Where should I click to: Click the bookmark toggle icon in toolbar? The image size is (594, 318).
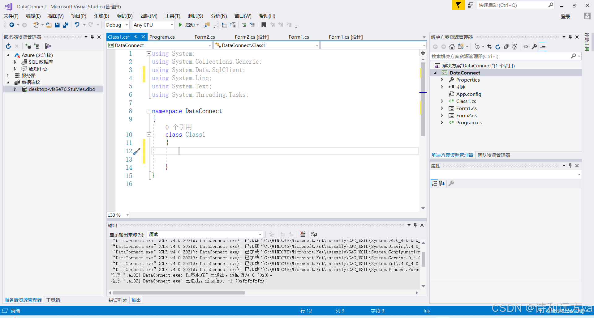coord(264,25)
